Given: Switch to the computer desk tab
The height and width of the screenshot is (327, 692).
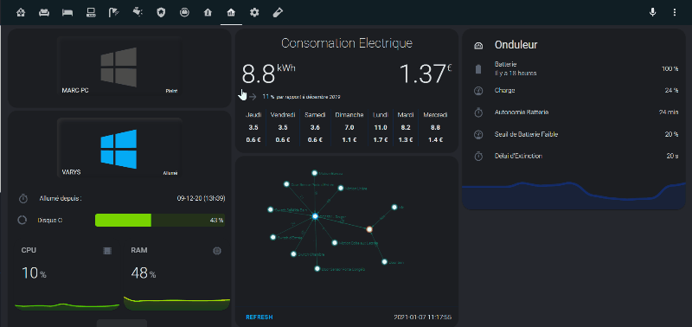Looking at the screenshot, I should point(91,12).
